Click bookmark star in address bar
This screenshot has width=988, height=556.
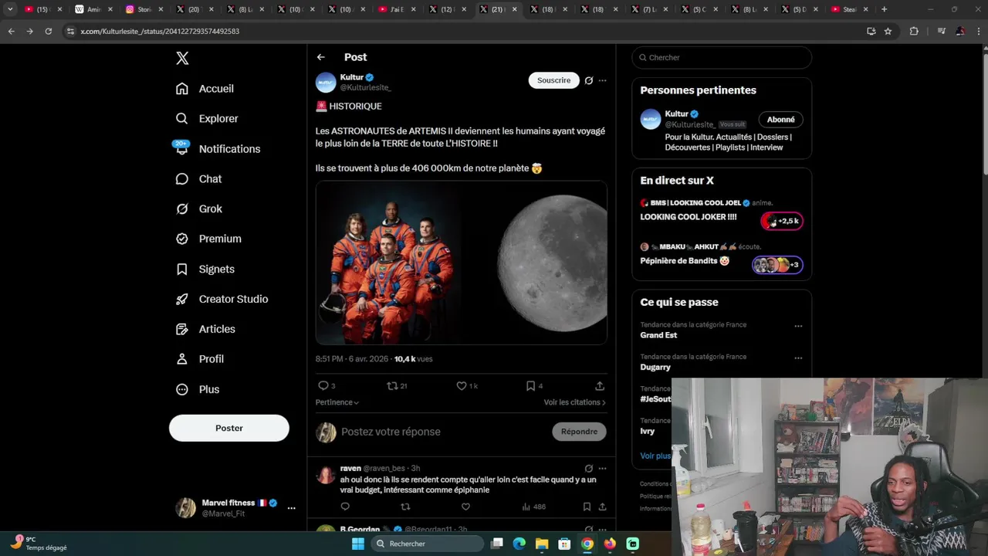click(888, 32)
